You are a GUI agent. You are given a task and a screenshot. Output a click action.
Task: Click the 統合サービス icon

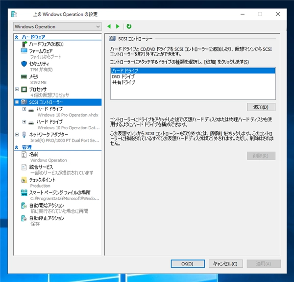coord(24,167)
